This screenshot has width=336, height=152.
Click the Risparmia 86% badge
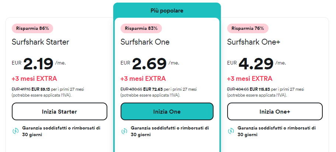click(33, 28)
